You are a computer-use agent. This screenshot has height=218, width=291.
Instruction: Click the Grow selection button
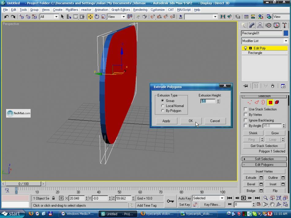click(275, 133)
